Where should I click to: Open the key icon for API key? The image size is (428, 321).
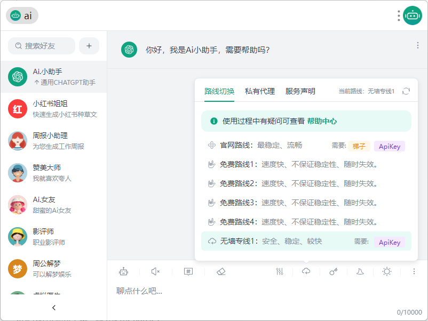pos(334,271)
